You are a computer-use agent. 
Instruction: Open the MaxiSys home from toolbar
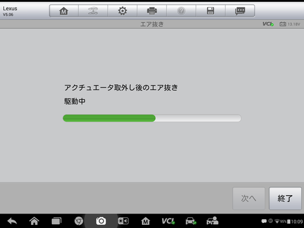coord(64,11)
